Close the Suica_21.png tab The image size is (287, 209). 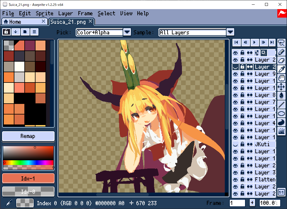point(90,21)
